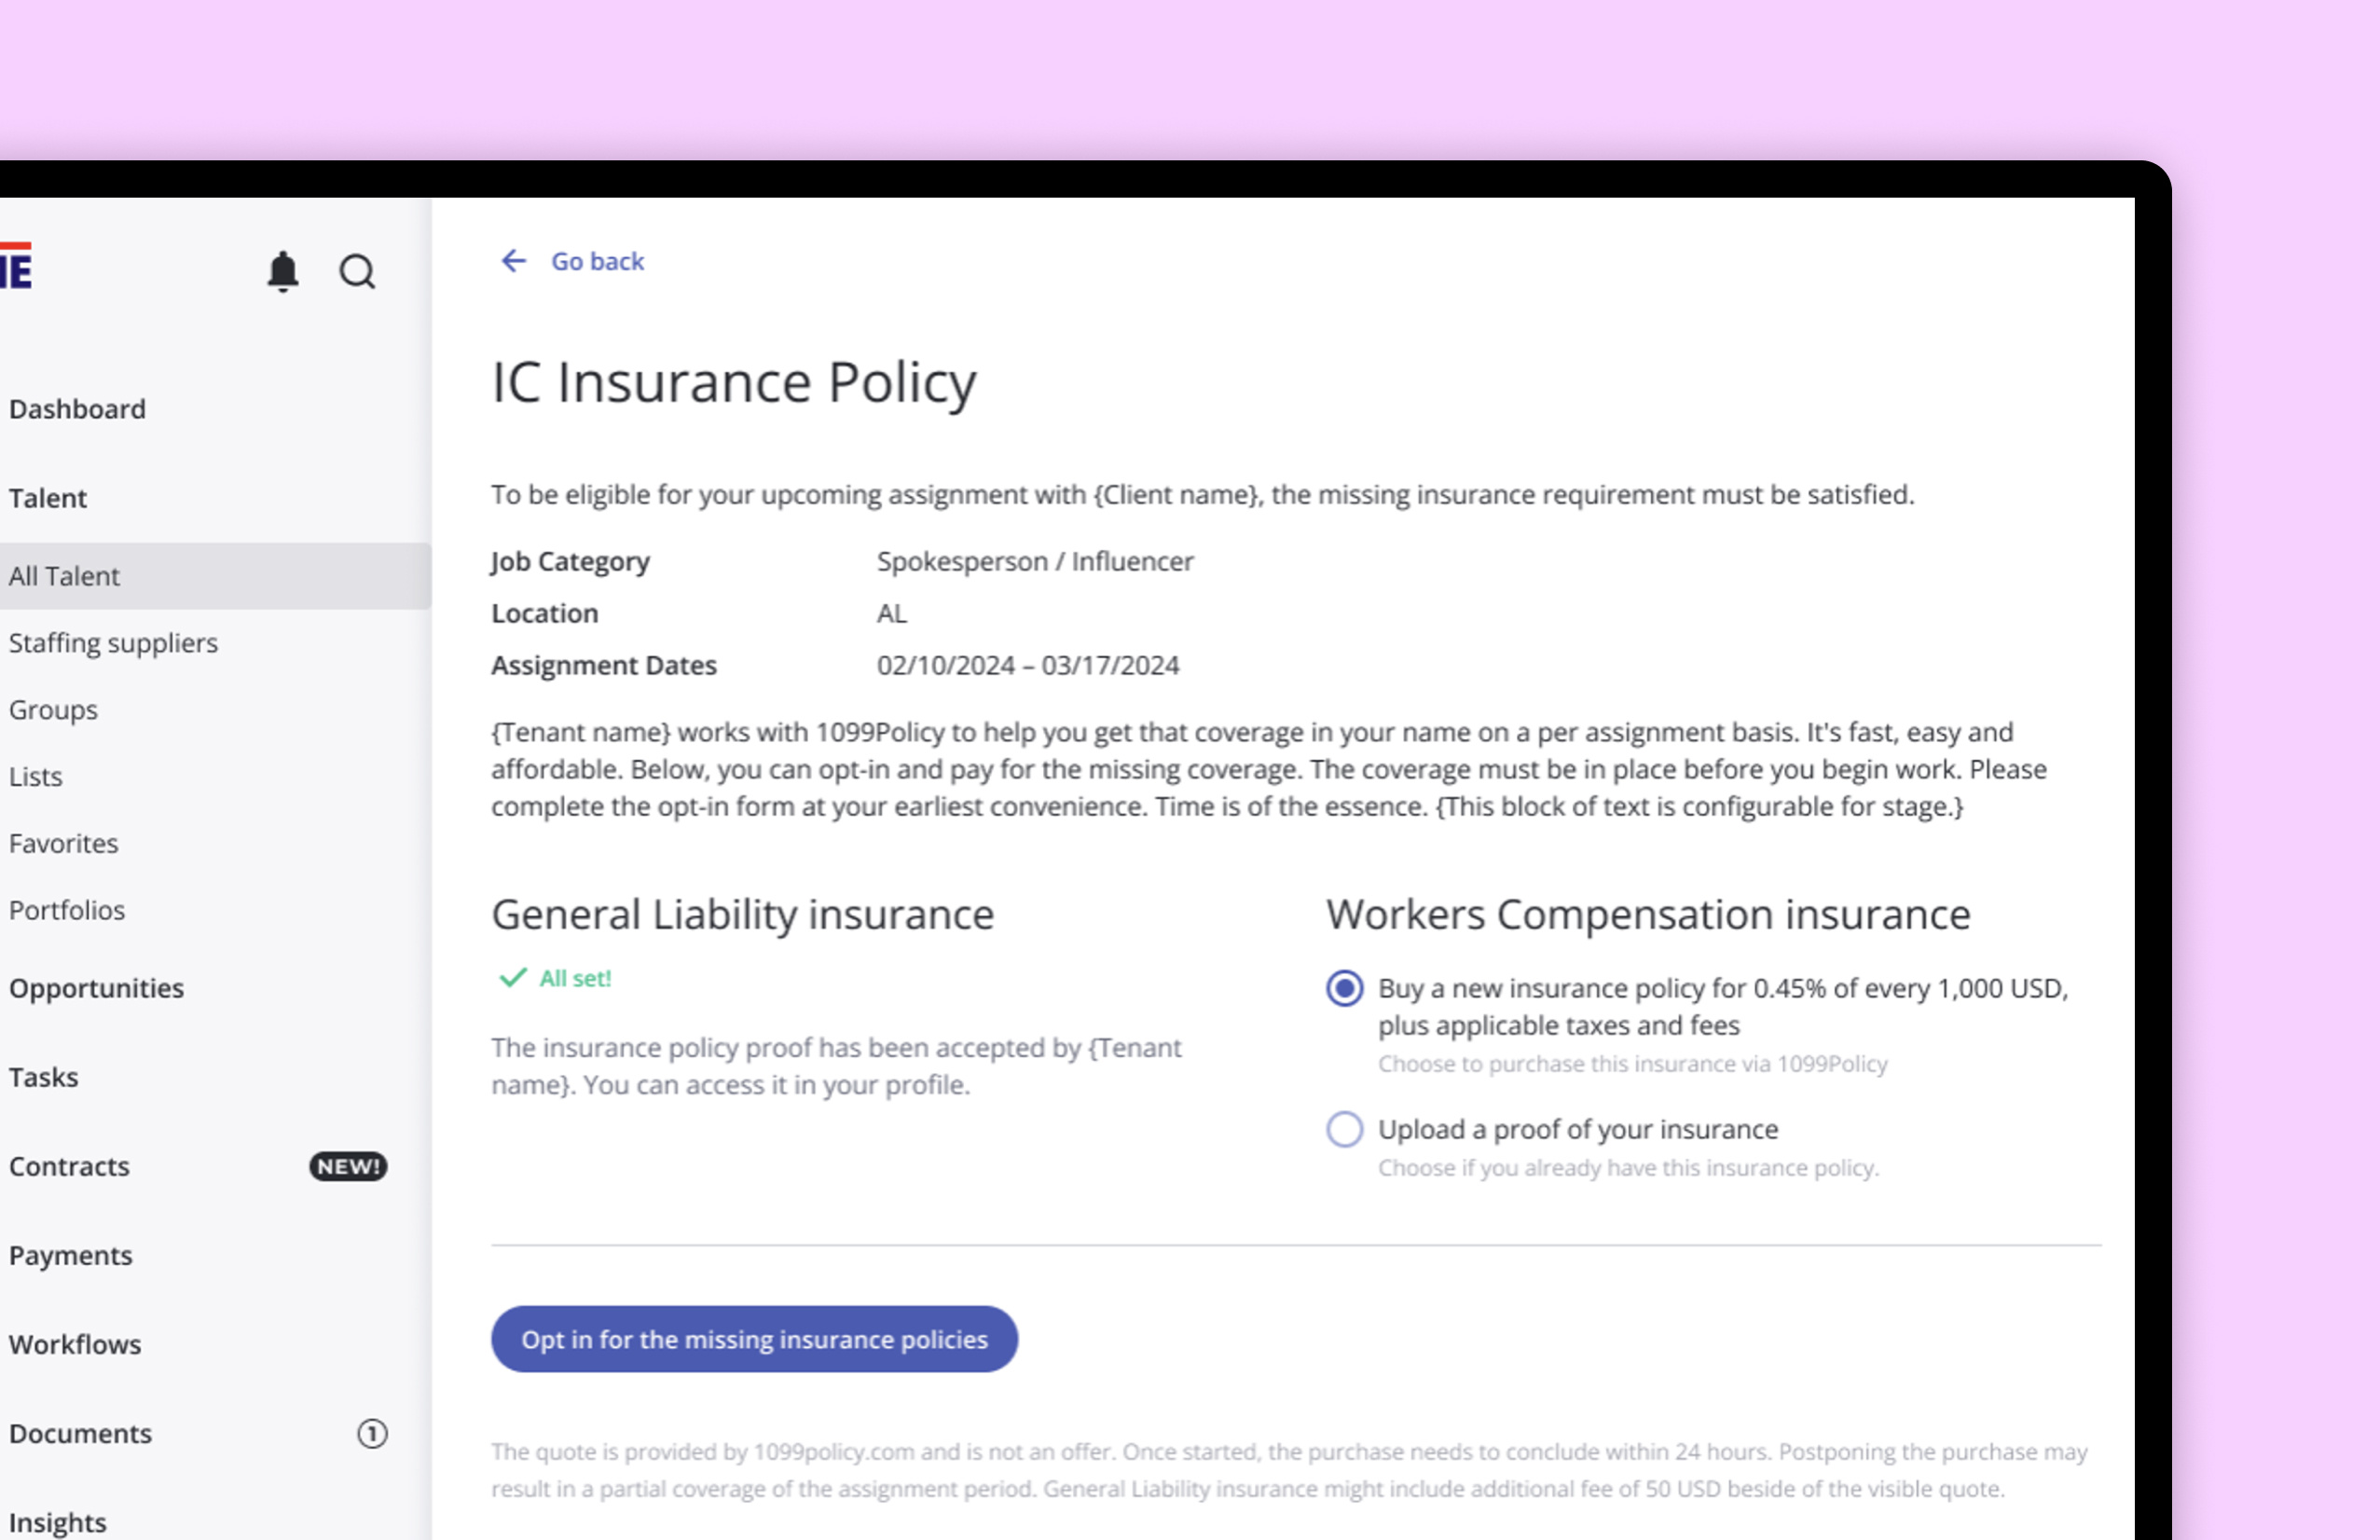
Task: Select the Buy a new insurance policy option
Action: 1345,988
